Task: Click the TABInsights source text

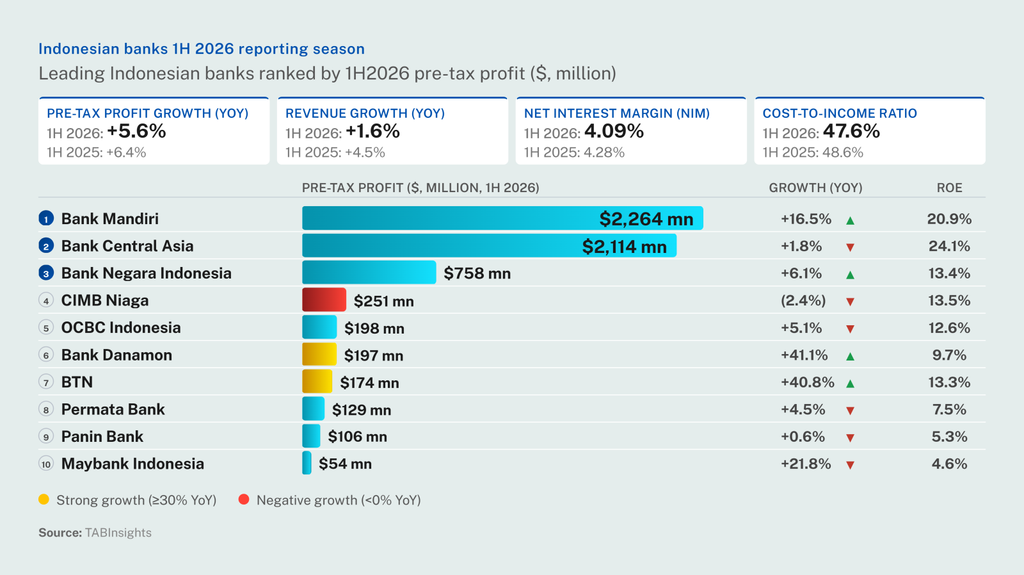Action: (118, 533)
